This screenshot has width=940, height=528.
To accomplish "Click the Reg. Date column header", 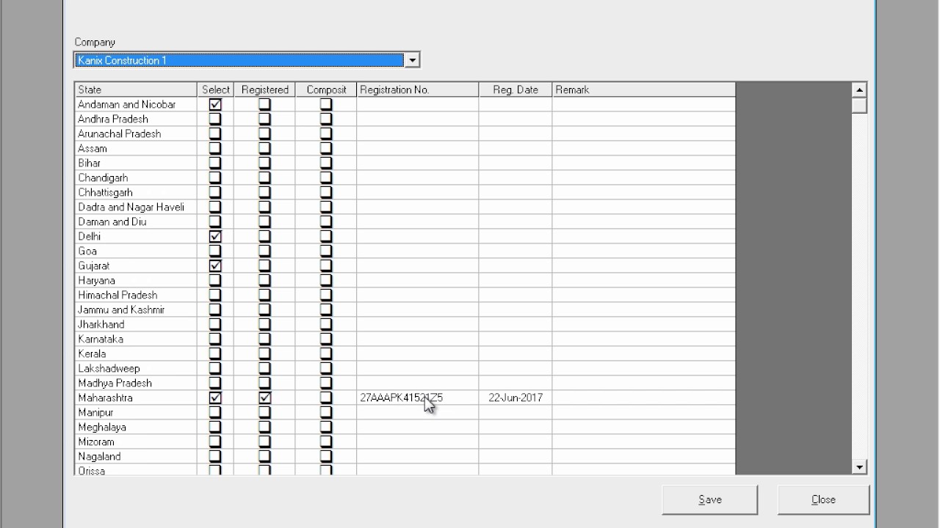I will [516, 89].
